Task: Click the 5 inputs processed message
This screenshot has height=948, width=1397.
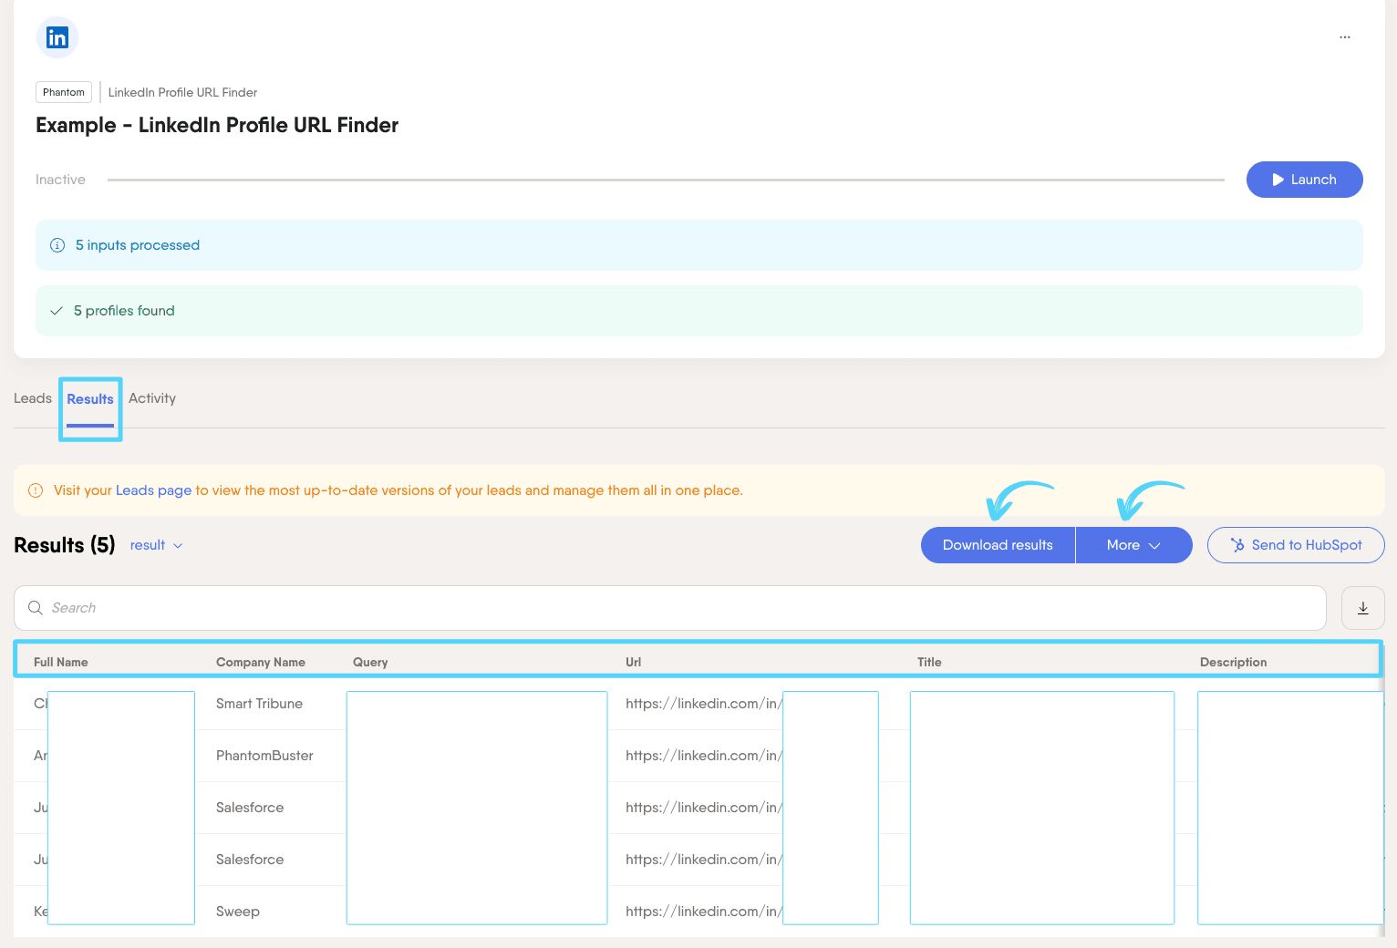Action: 138,245
